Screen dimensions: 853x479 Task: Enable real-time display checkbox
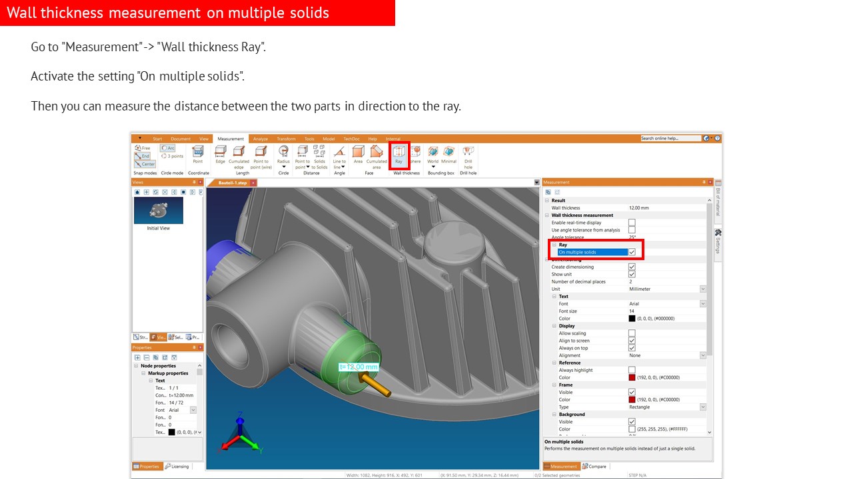coord(632,223)
